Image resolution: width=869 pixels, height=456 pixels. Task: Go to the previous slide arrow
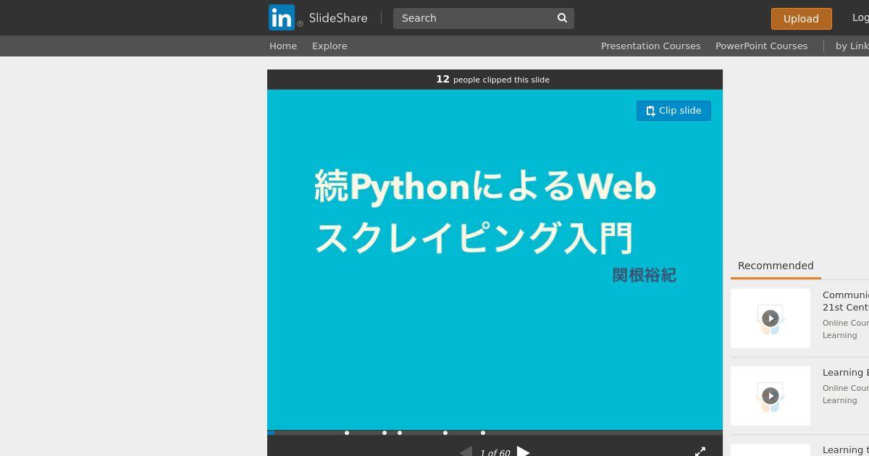(x=466, y=452)
